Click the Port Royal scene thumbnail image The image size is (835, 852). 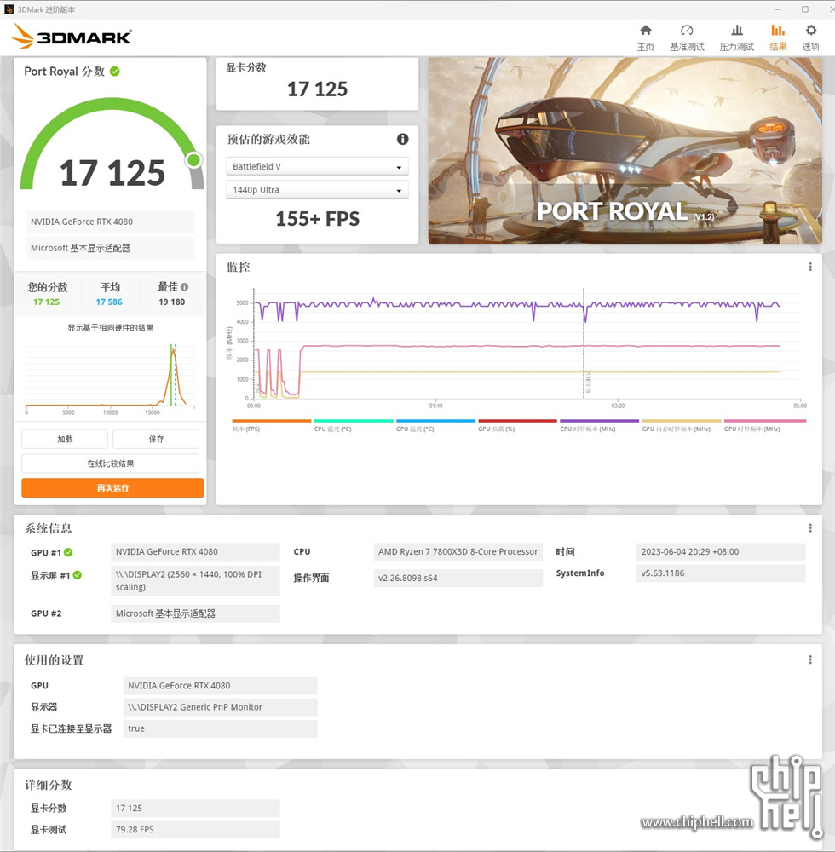tap(625, 151)
